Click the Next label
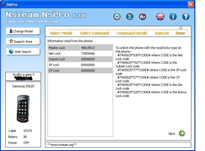The image size is (205, 151). click(x=172, y=134)
